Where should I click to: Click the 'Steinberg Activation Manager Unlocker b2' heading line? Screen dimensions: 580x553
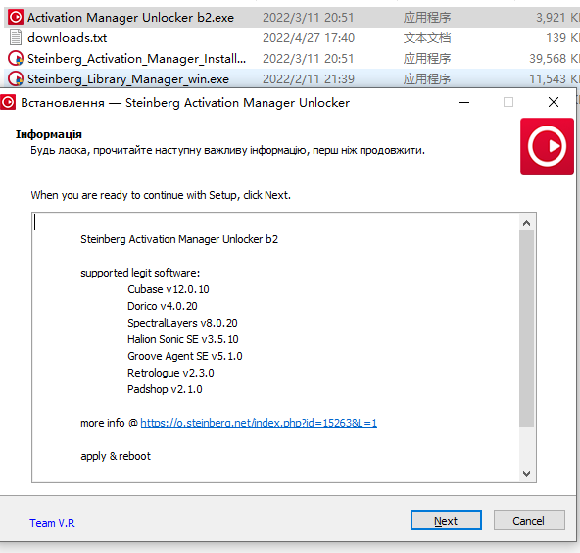[179, 239]
